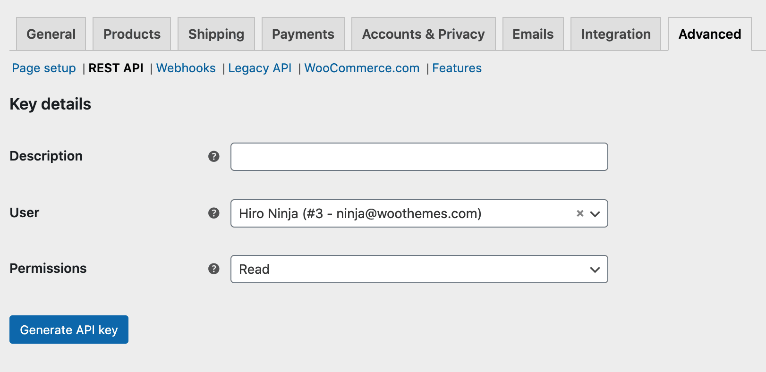Generate API key button
The width and height of the screenshot is (766, 372).
69,330
